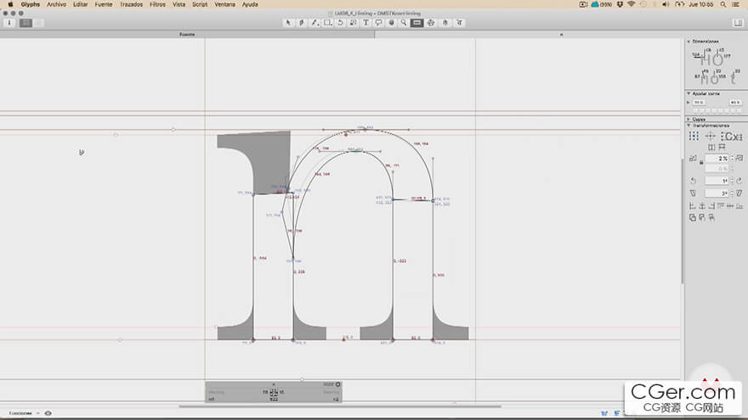Image resolution: width=748 pixels, height=420 pixels.
Task: Select the Scale tool in toolbar
Action: click(353, 22)
